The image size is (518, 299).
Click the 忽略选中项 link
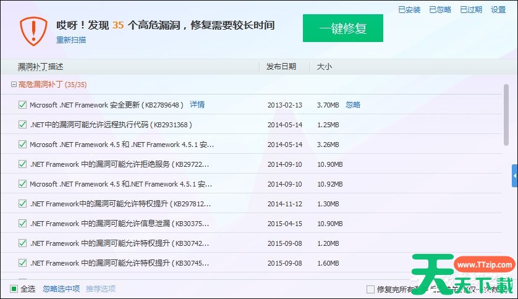(61, 288)
